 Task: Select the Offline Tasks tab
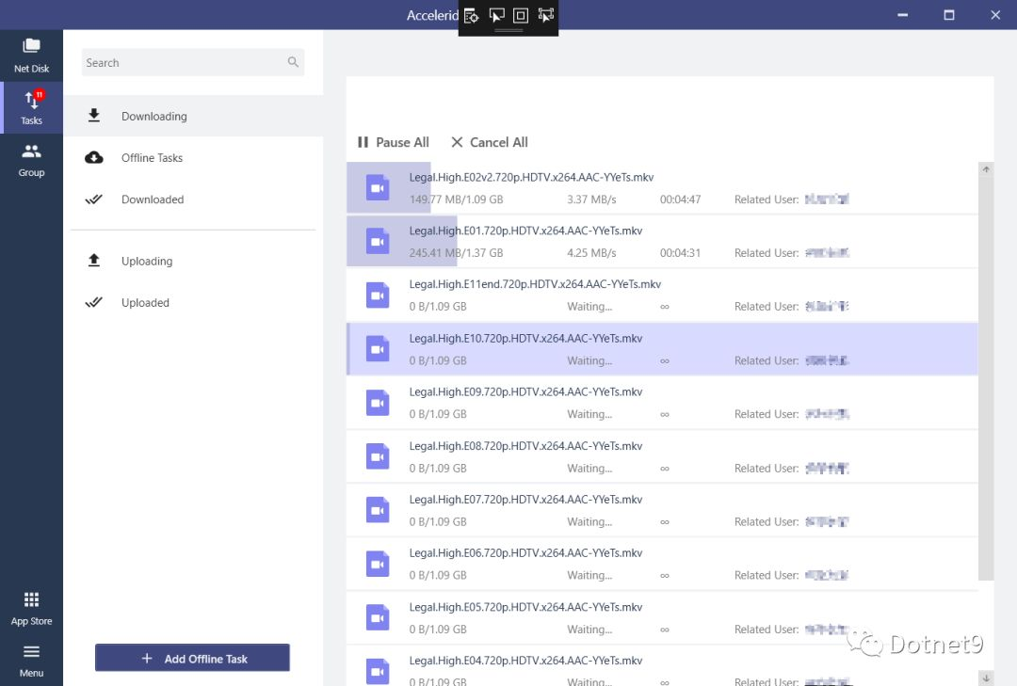193,157
